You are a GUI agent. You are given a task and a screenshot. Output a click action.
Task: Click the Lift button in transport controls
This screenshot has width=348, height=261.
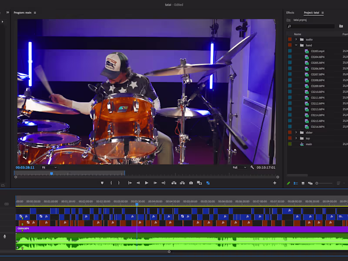click(174, 183)
